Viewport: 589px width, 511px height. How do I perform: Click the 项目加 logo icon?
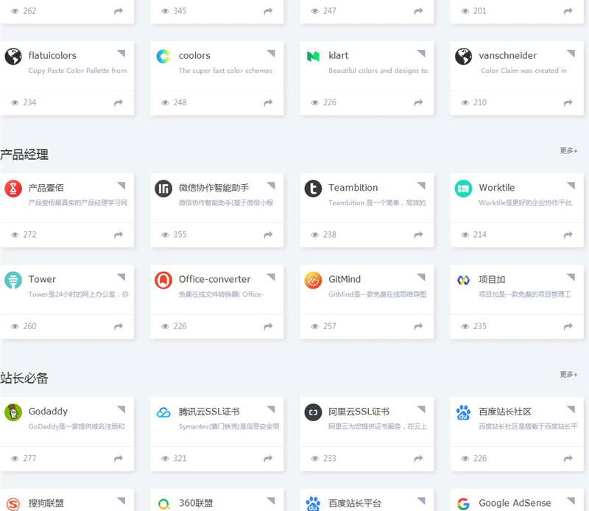tap(463, 280)
